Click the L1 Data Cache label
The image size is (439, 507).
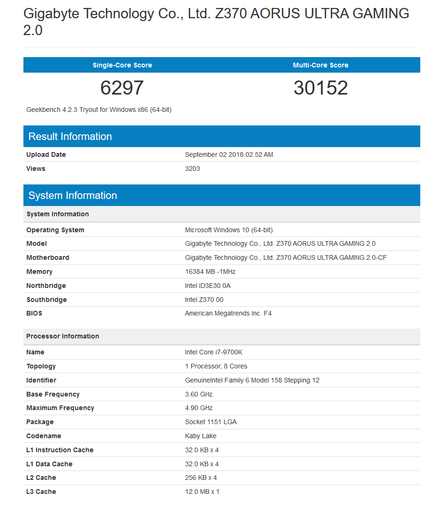click(50, 464)
